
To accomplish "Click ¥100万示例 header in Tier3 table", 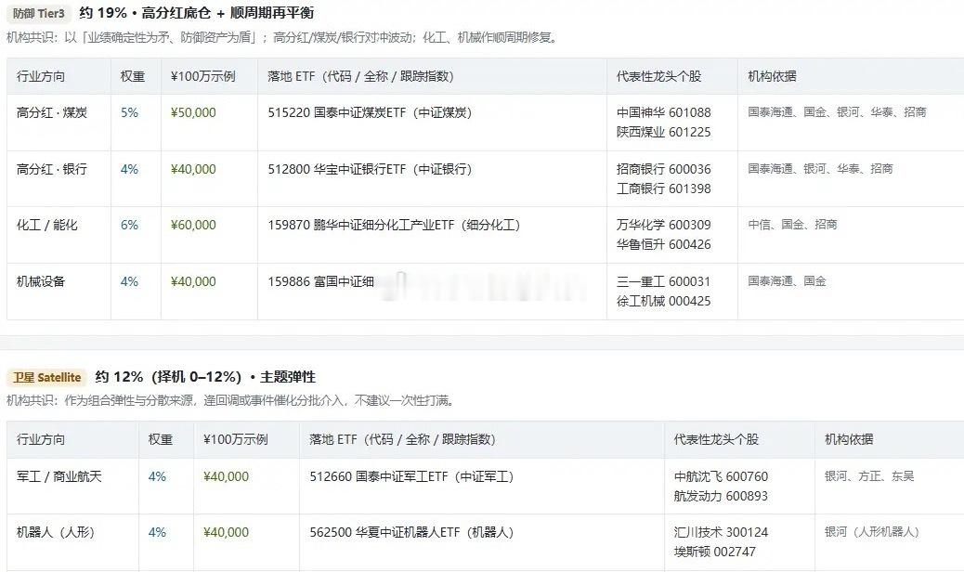I will pos(202,76).
